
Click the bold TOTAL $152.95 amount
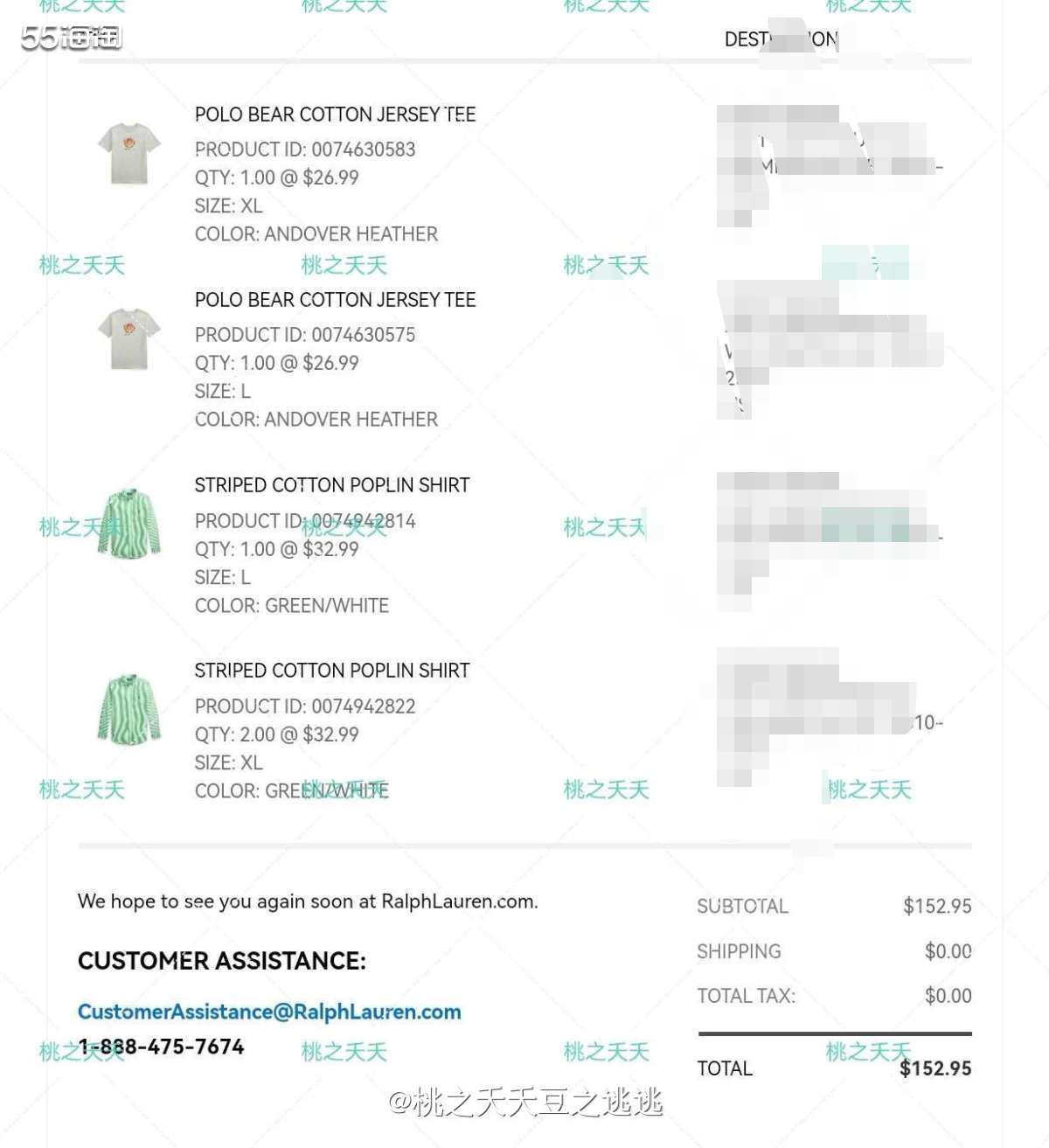pos(935,1068)
